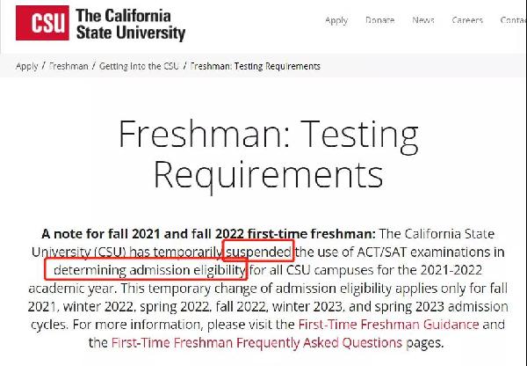
Task: Click Freshman: Testing Requirements breadcrumb
Action: 255,66
